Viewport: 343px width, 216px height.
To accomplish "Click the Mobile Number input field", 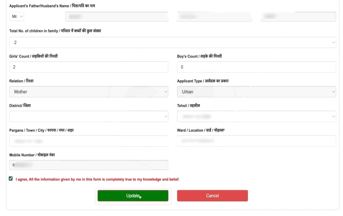I will click(88, 165).
